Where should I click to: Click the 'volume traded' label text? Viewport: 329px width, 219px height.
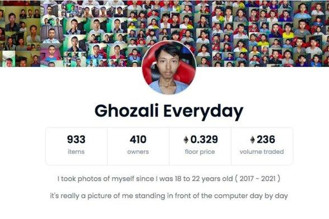tap(262, 152)
